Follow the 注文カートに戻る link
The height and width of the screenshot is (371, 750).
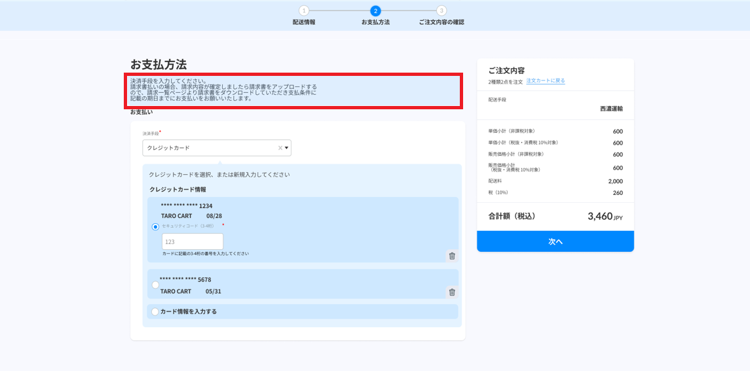545,81
